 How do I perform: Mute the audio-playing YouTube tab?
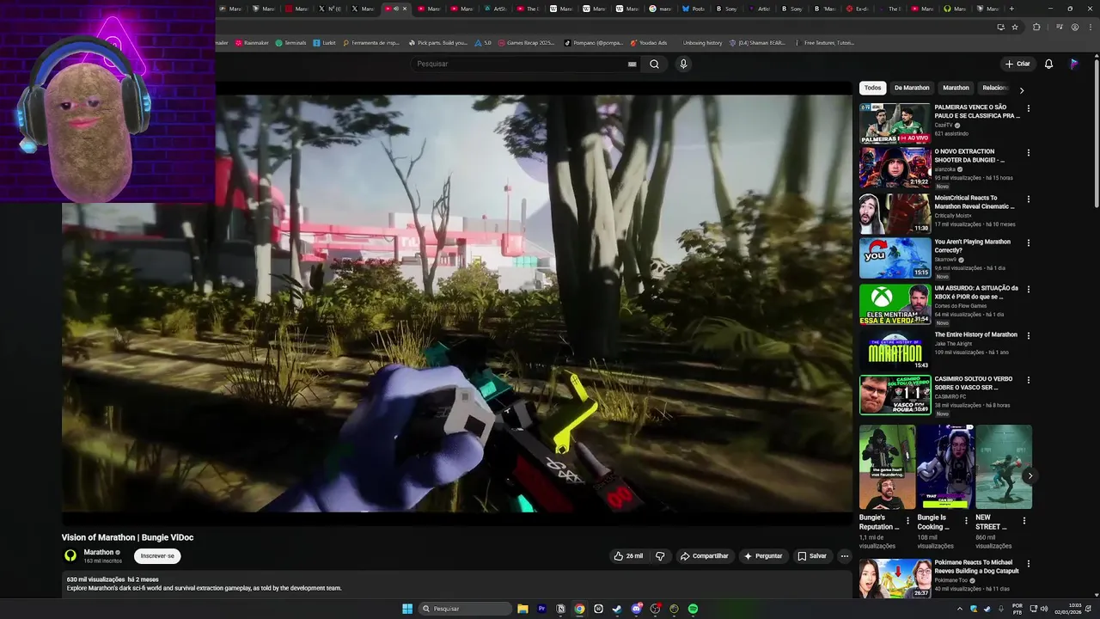tap(395, 9)
